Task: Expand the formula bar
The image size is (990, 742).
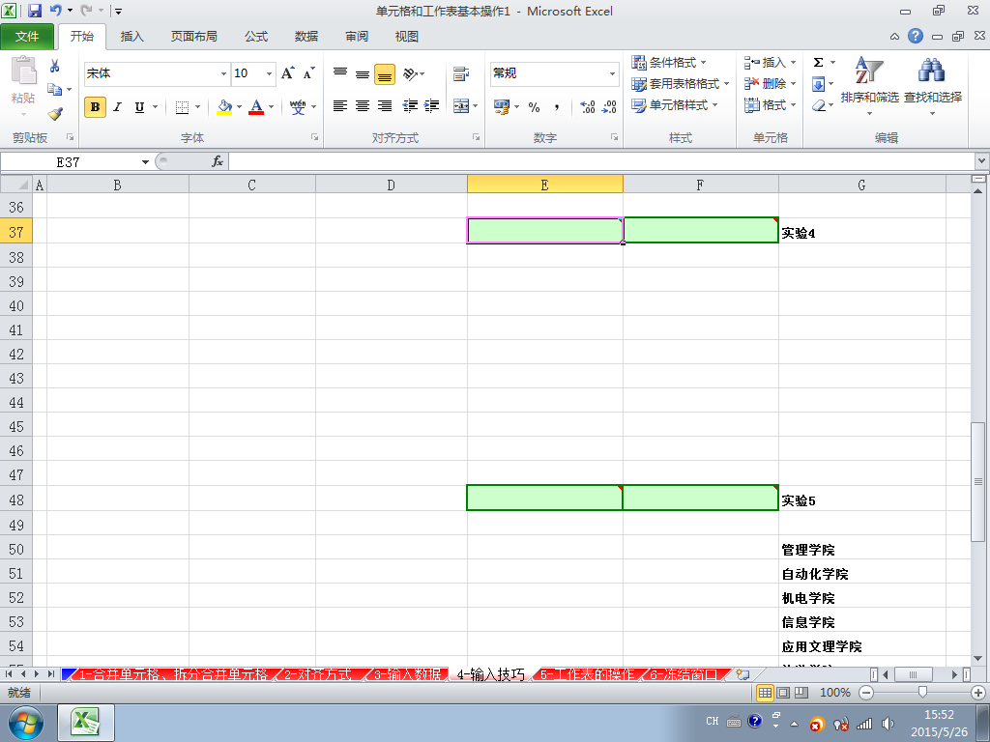Action: point(982,161)
